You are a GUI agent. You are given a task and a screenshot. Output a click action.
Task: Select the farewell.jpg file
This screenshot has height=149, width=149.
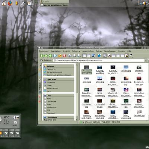[139, 114]
